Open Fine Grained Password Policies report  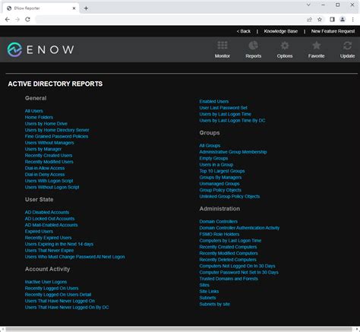[x=56, y=136]
